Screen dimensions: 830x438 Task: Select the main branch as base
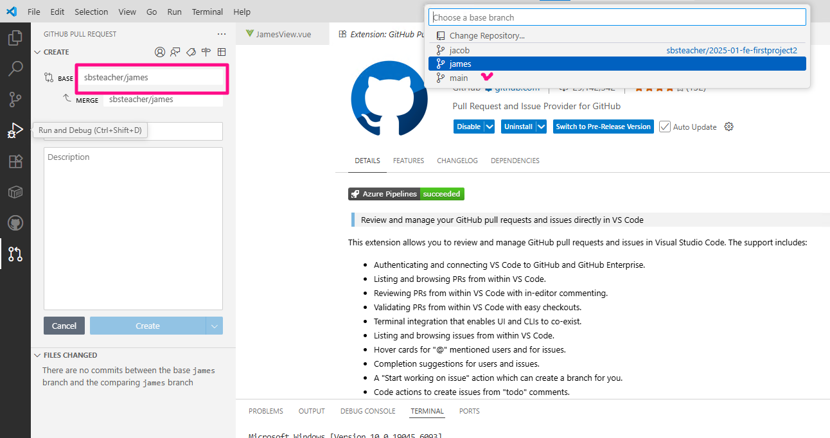[x=617, y=78]
